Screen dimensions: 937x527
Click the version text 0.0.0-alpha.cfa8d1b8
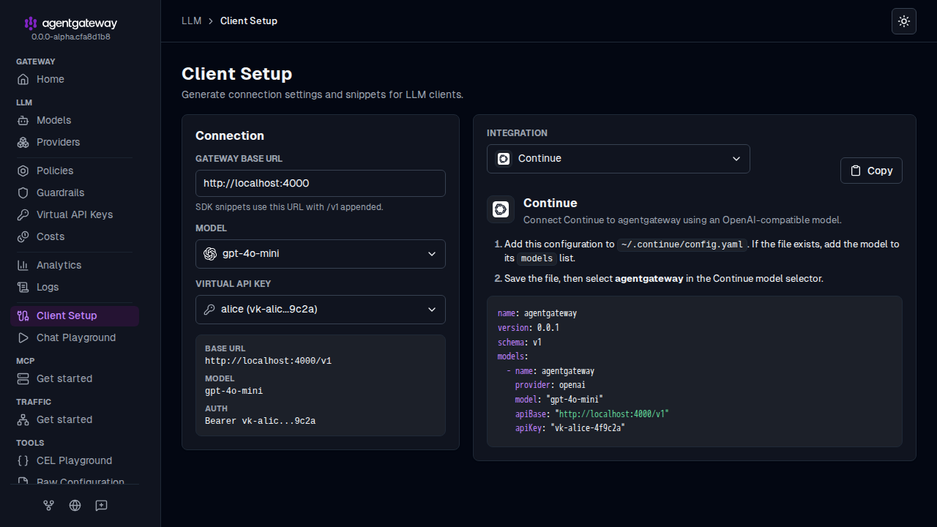[x=71, y=37]
